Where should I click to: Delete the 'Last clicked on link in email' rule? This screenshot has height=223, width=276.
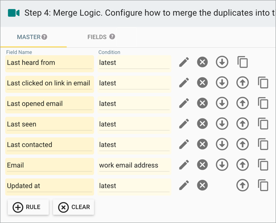tap(203, 83)
